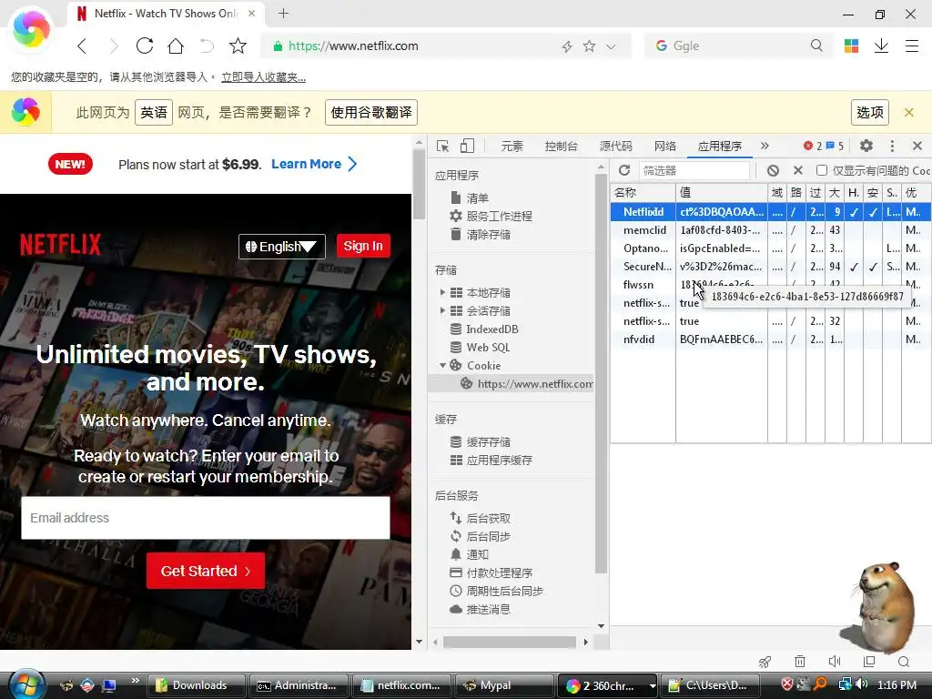Select IndexedDB in the sidebar
Viewport: 932px width, 699px height.
coord(492,329)
